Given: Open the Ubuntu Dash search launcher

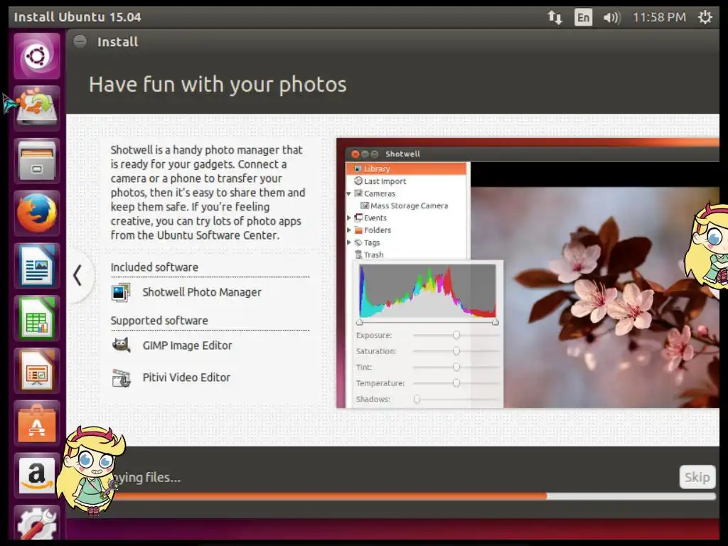Looking at the screenshot, I should click(x=37, y=55).
